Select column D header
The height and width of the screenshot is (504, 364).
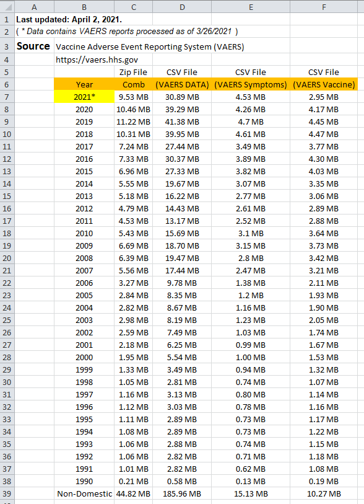coord(182,7)
